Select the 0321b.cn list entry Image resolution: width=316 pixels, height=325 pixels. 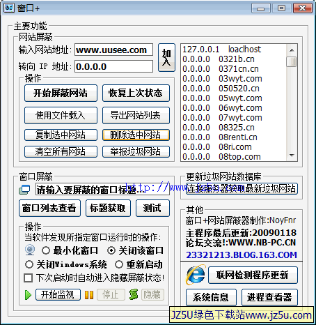click(233, 59)
